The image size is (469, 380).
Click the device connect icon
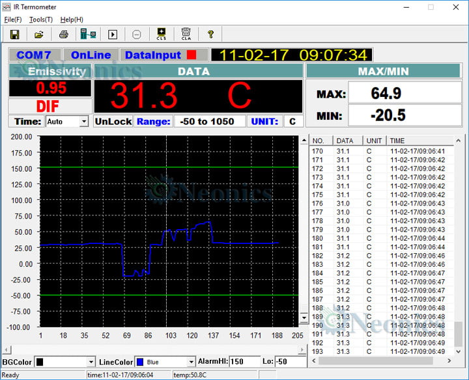(88, 34)
